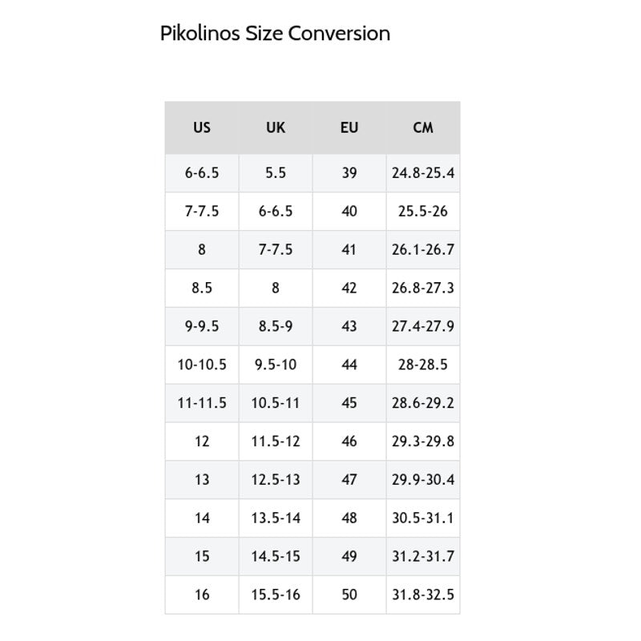Select US size 6-6.5 cell
Image resolution: width=641 pixels, height=641 pixels.
[202, 173]
